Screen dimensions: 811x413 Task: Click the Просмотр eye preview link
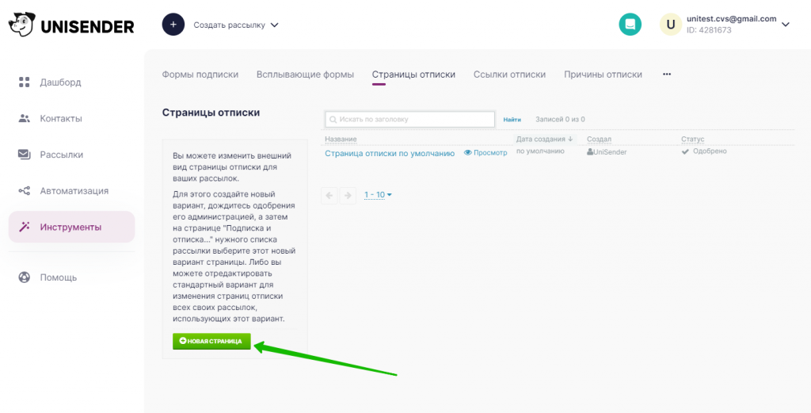tap(485, 153)
